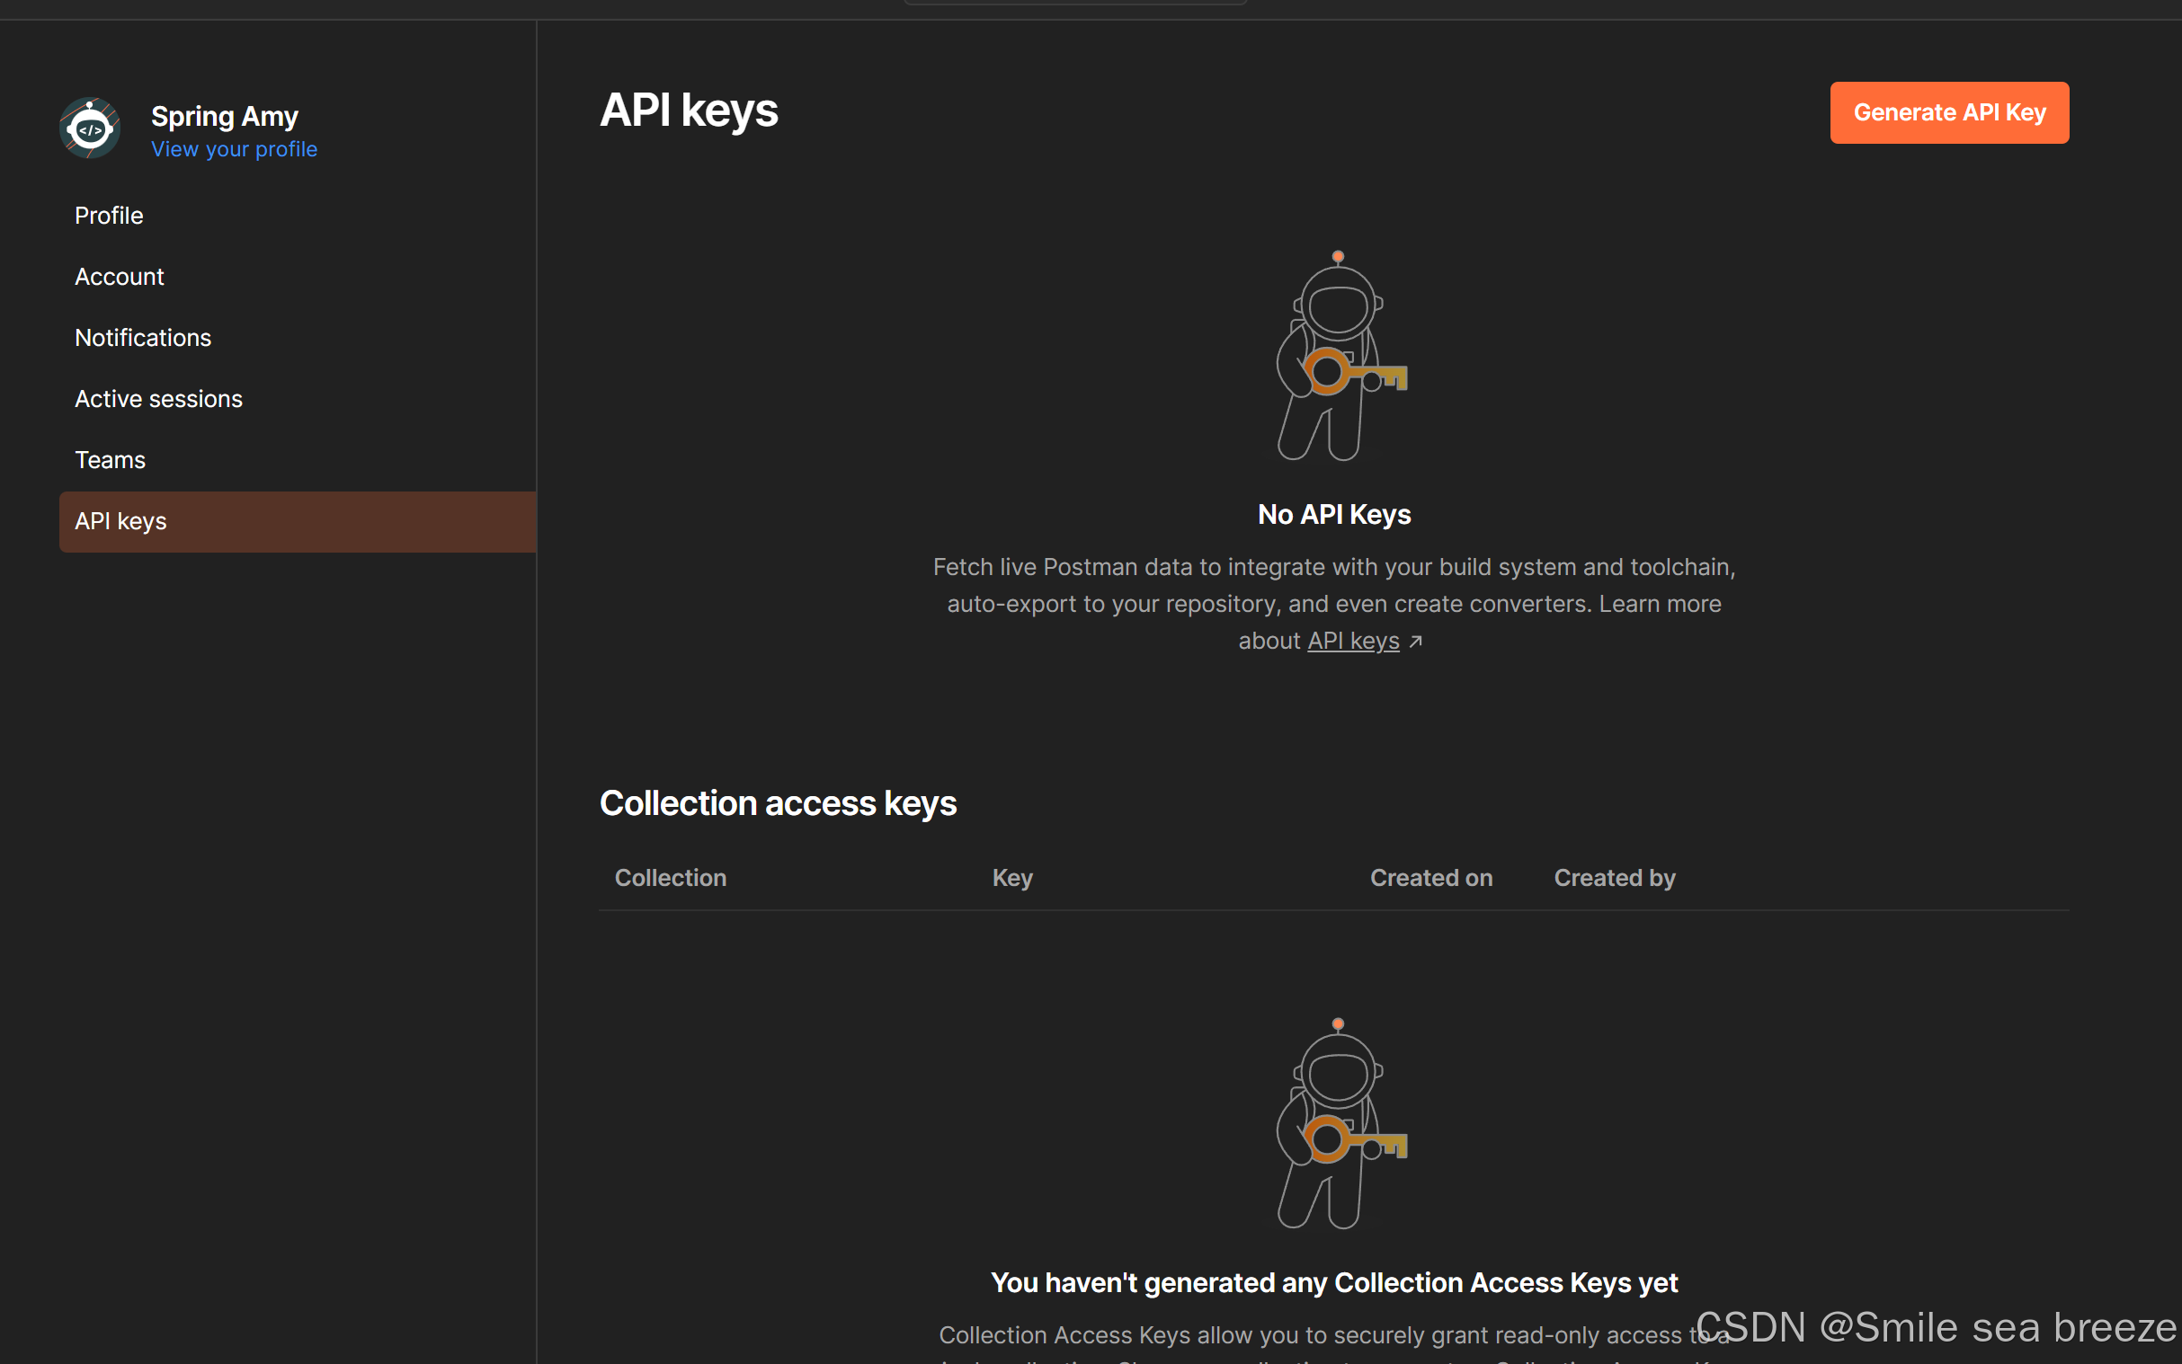Select Active sessions in sidebar
This screenshot has height=1364, width=2182.
(x=158, y=399)
